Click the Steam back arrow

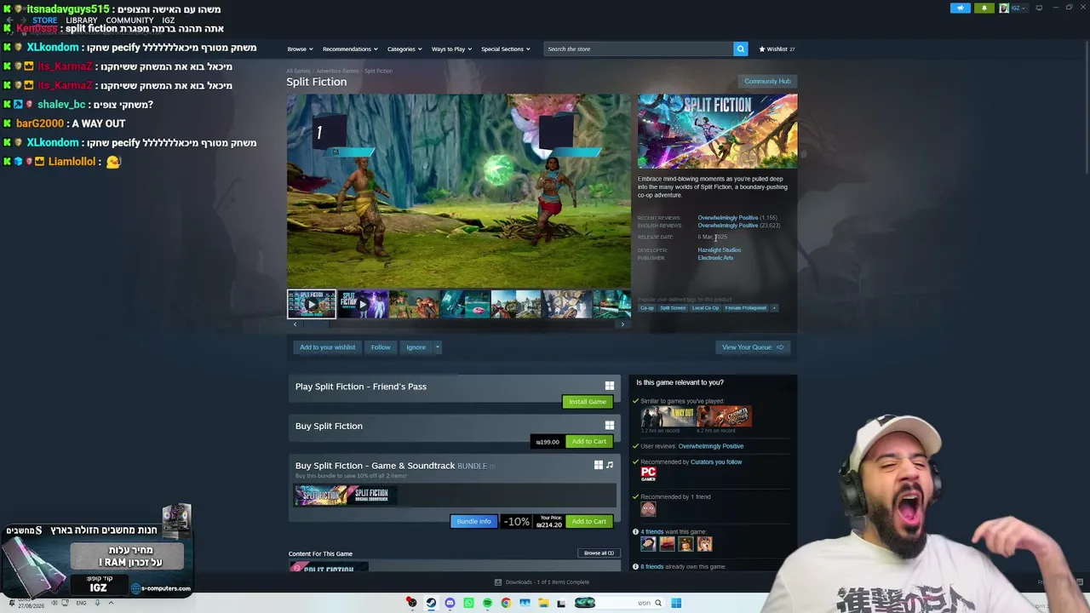pyautogui.click(x=9, y=20)
